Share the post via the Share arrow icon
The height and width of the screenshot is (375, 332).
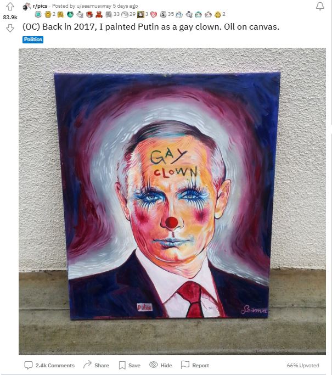click(87, 365)
